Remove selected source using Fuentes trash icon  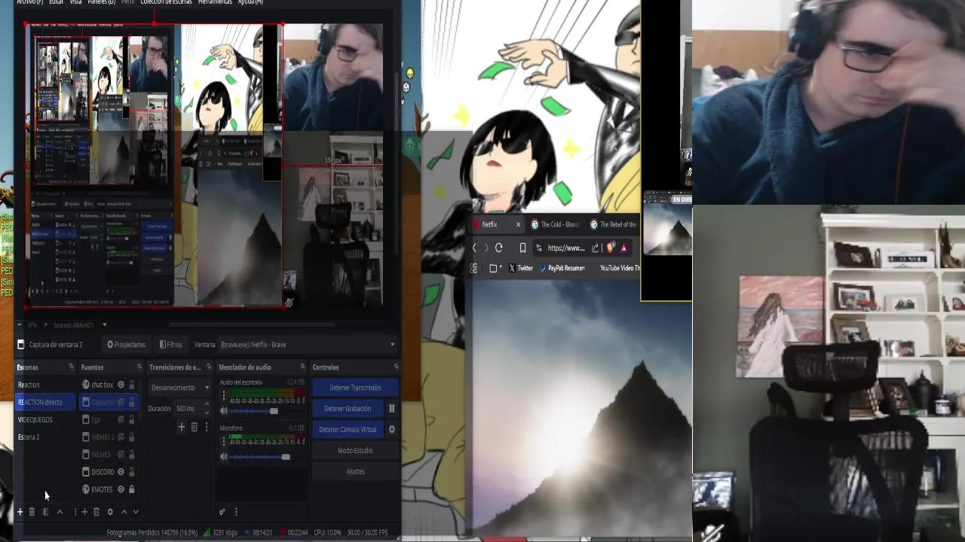96,512
